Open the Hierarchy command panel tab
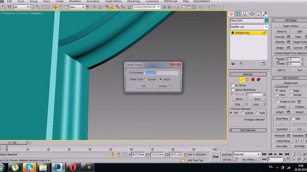The width and height of the screenshot is (307, 172). point(245,14)
